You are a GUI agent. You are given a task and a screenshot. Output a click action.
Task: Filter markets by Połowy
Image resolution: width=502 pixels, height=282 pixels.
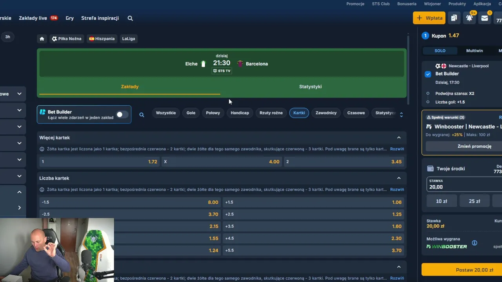coord(213,113)
